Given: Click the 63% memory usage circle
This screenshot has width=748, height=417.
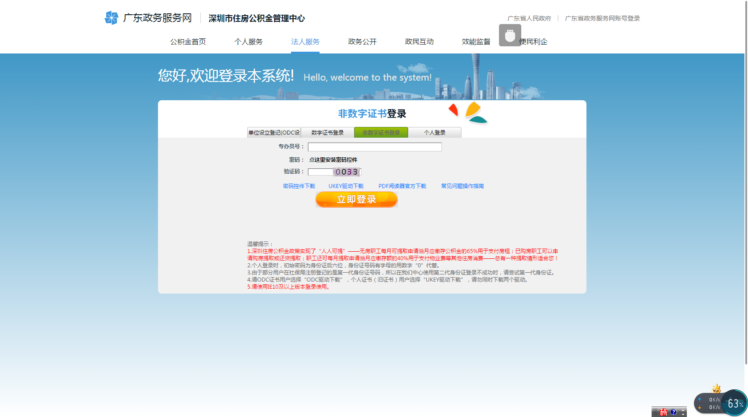Looking at the screenshot, I should (734, 403).
